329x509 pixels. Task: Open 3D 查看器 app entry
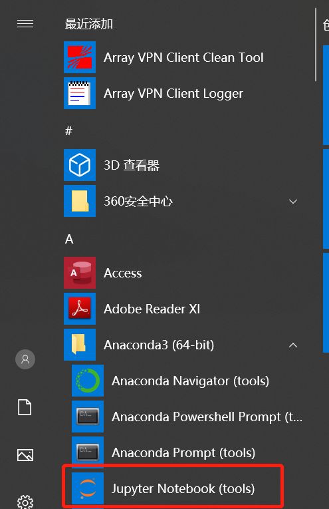(x=132, y=165)
